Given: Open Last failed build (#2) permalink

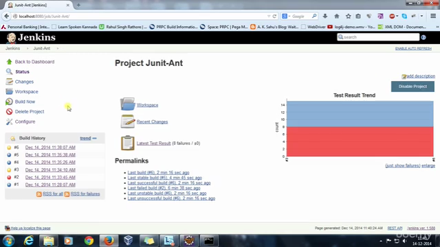Looking at the screenshot, I should [164, 188].
